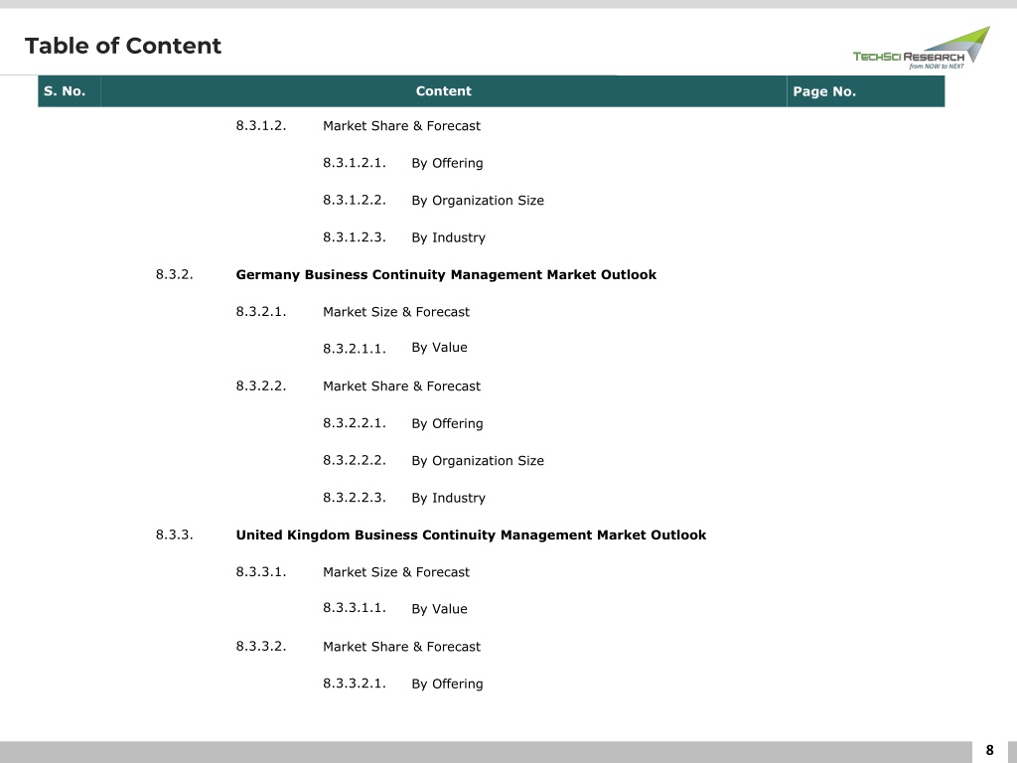Viewport: 1017px width, 763px height.
Task: Select 'Market Share & Forecast' under 8.3.3.2.
Action: (x=401, y=647)
